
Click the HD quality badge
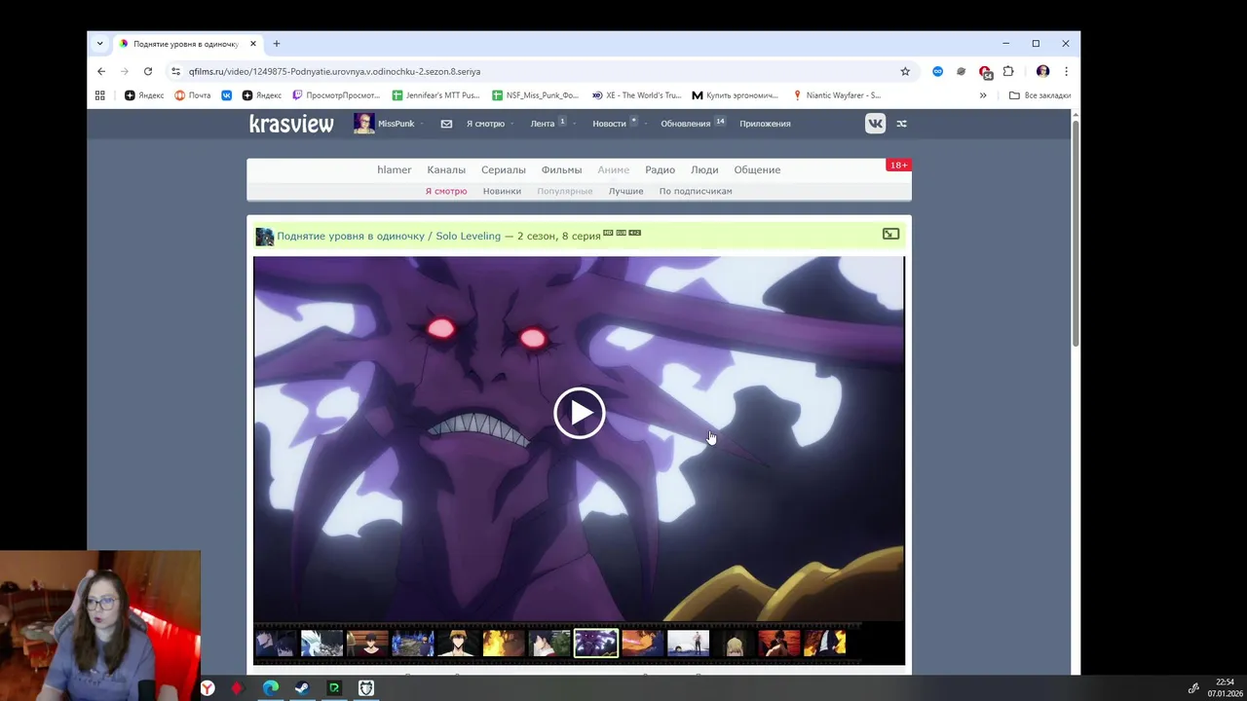click(x=608, y=233)
